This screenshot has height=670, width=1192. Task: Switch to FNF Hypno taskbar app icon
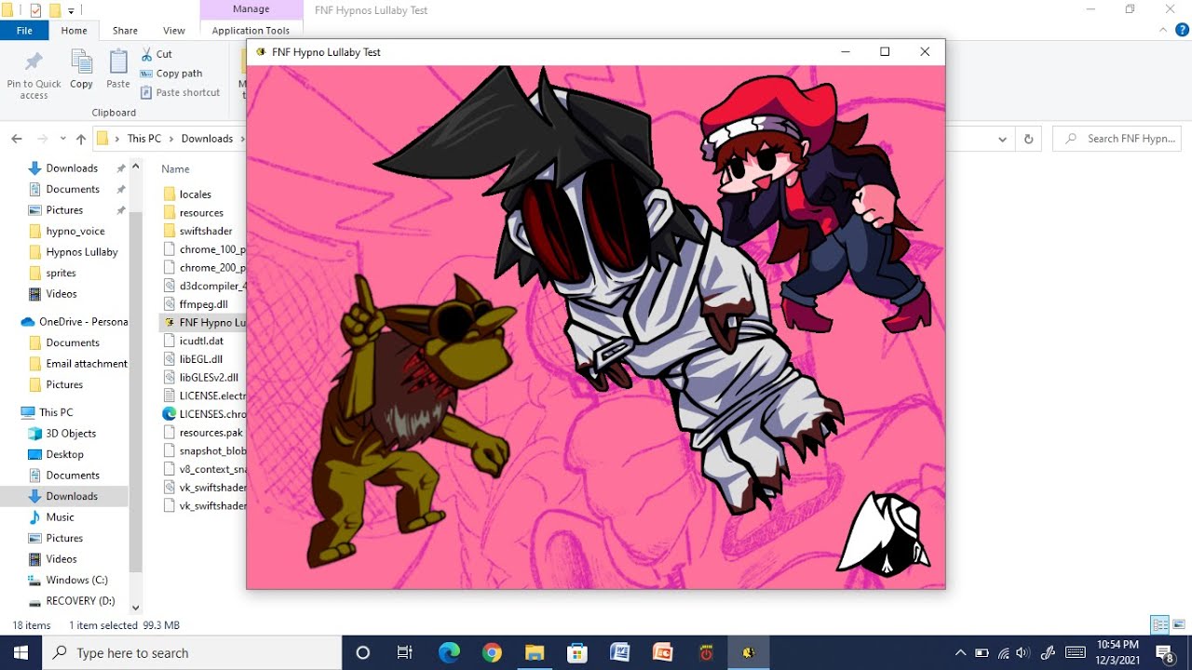[x=748, y=652]
